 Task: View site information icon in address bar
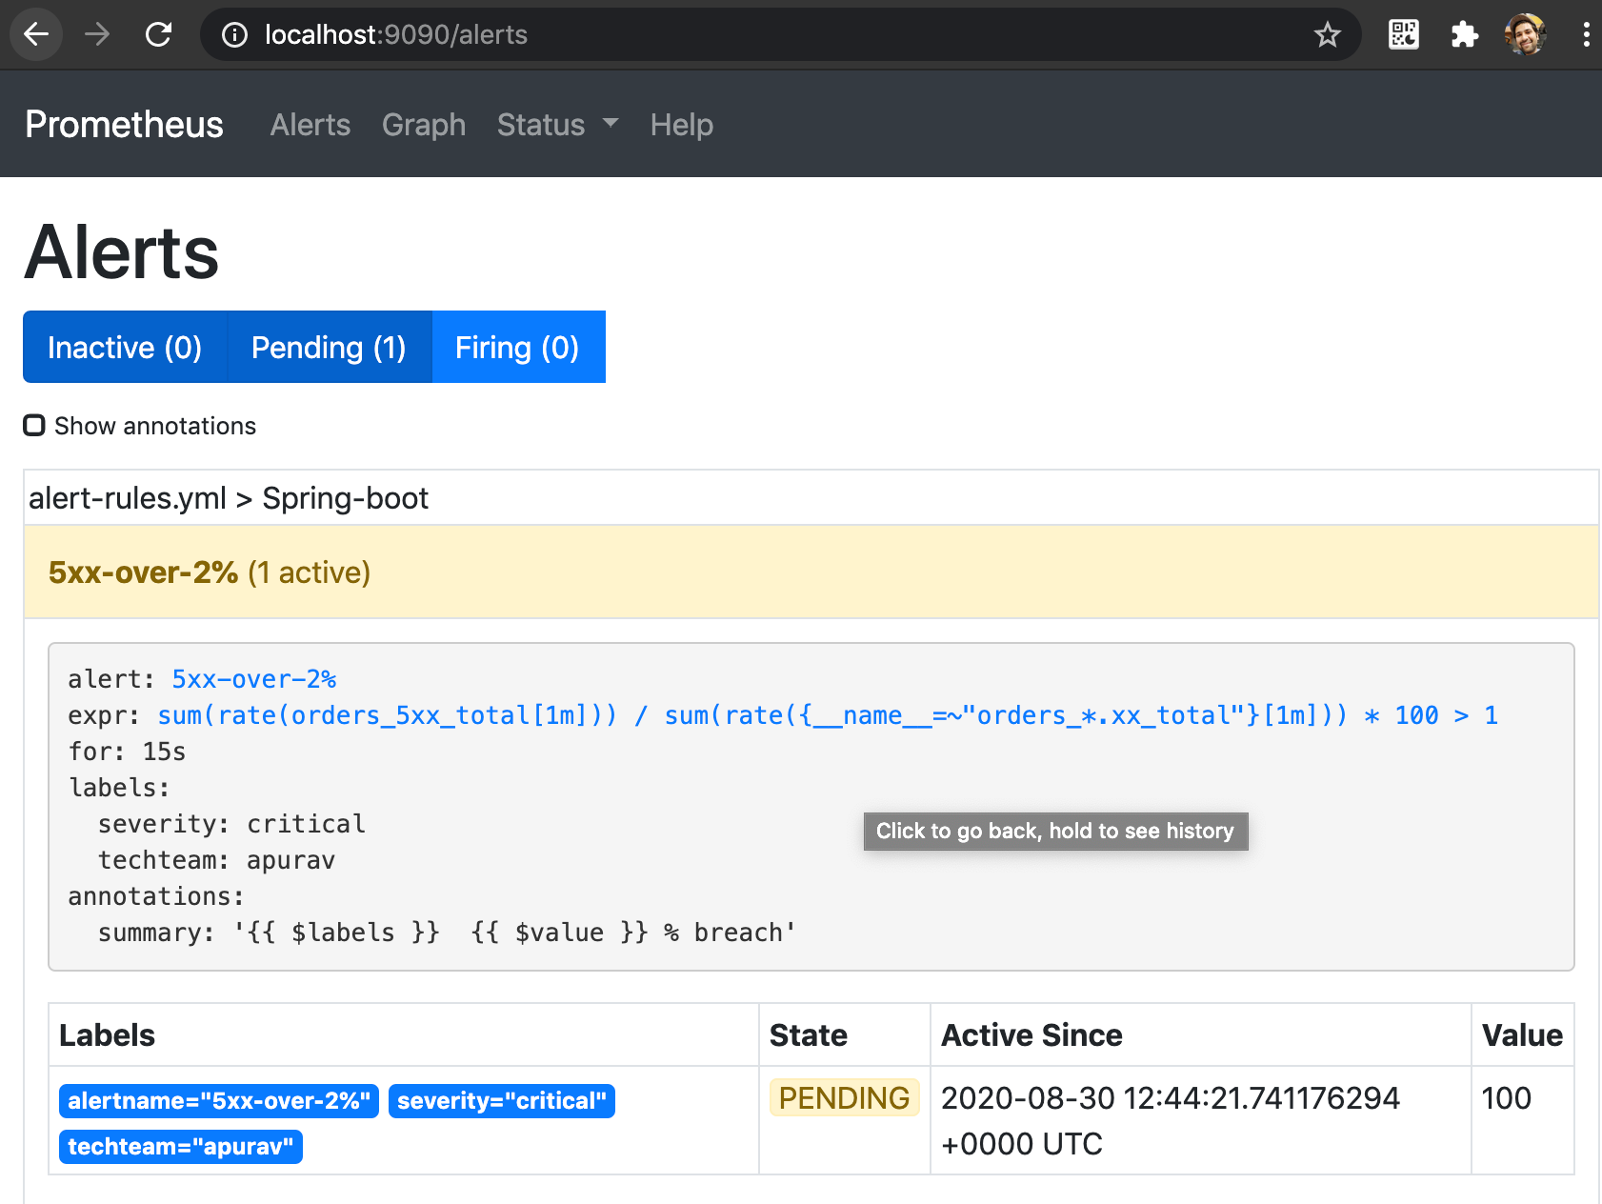tap(234, 35)
